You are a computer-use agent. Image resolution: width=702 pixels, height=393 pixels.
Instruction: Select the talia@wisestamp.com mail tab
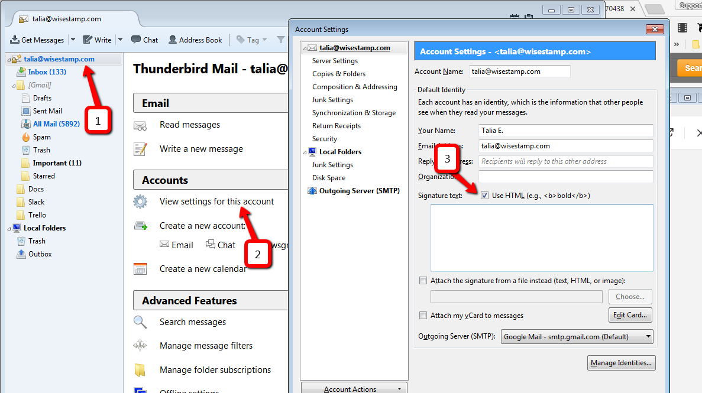(66, 19)
